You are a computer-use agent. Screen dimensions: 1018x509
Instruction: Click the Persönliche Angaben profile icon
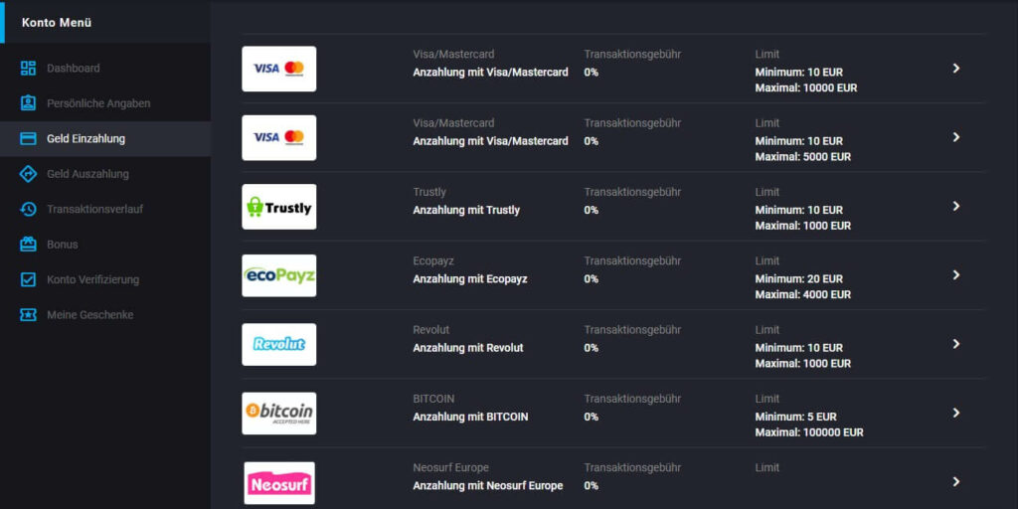point(28,103)
